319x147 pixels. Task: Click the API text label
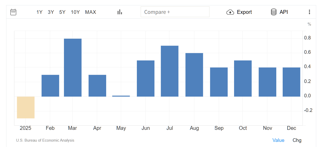coord(284,12)
